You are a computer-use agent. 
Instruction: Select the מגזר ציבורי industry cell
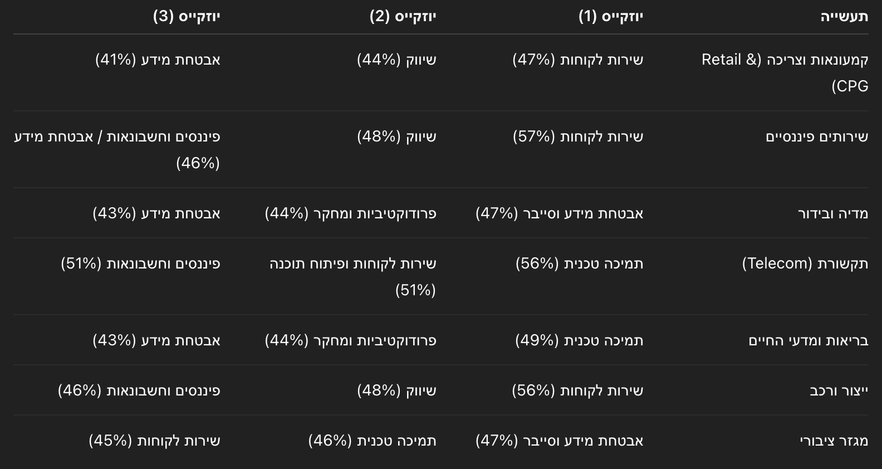pos(834,441)
